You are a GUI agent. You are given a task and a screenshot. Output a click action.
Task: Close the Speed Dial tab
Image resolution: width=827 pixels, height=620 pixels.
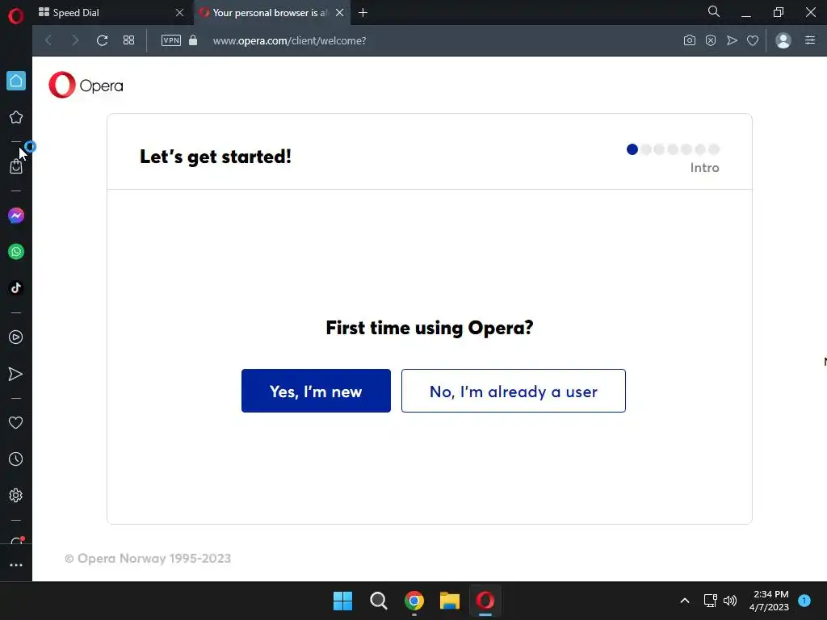click(x=179, y=13)
